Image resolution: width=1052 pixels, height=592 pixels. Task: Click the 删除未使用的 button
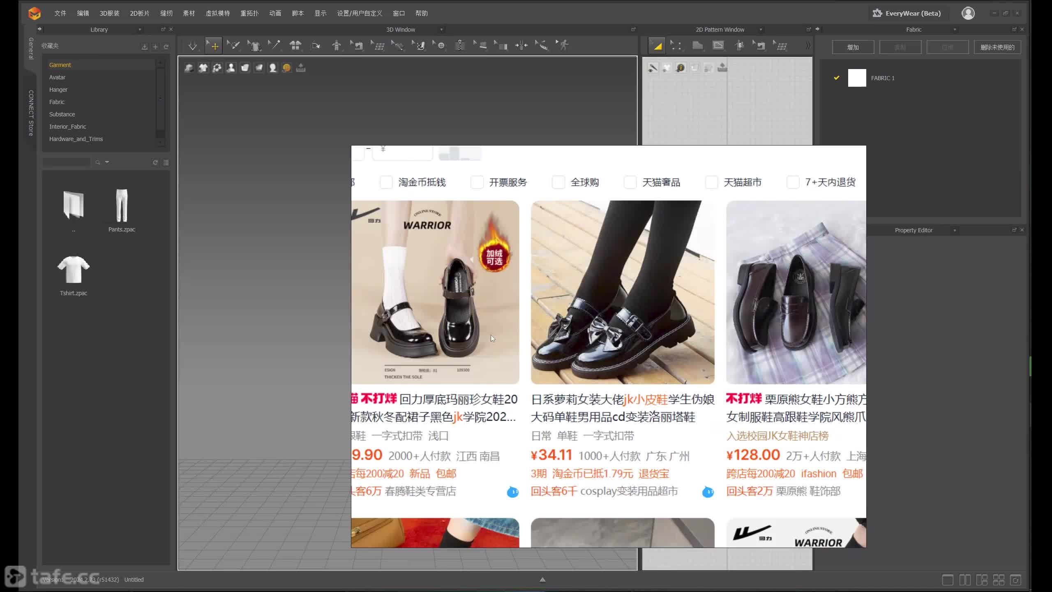coord(997,47)
